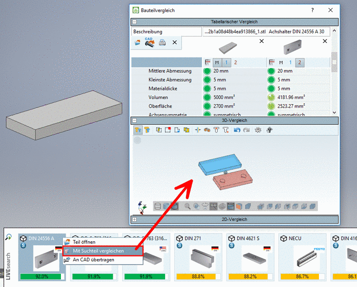Screen dimensions: 357x287
Task: Toggle button 2 in the Achshalter column
Action: click(299, 62)
